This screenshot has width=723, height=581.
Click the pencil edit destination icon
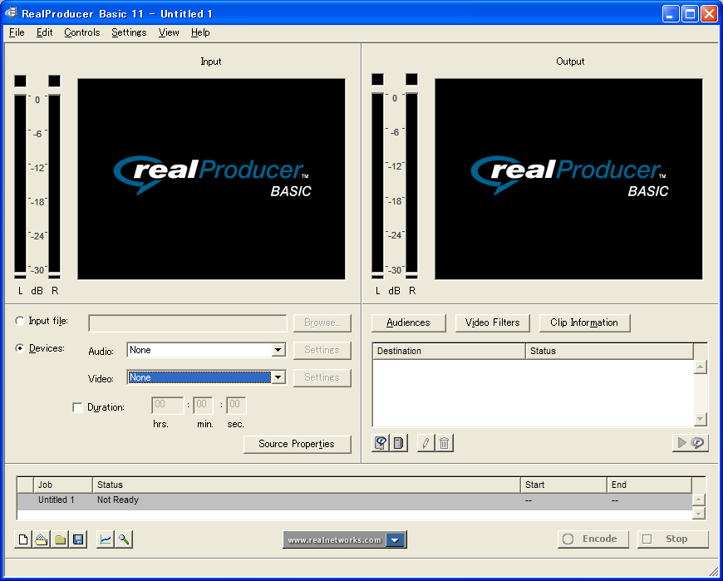tap(425, 443)
